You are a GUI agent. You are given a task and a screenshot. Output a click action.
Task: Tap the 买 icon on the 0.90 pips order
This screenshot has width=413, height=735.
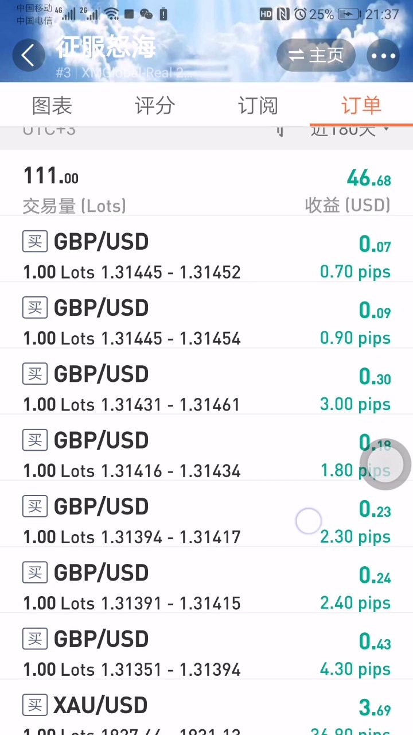click(35, 308)
